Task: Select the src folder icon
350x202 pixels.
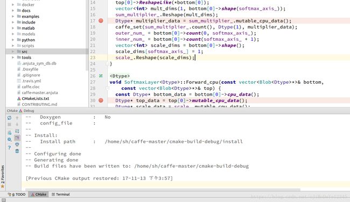Action: click(x=19, y=52)
